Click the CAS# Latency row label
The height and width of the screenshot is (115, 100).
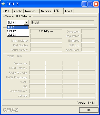18,68
